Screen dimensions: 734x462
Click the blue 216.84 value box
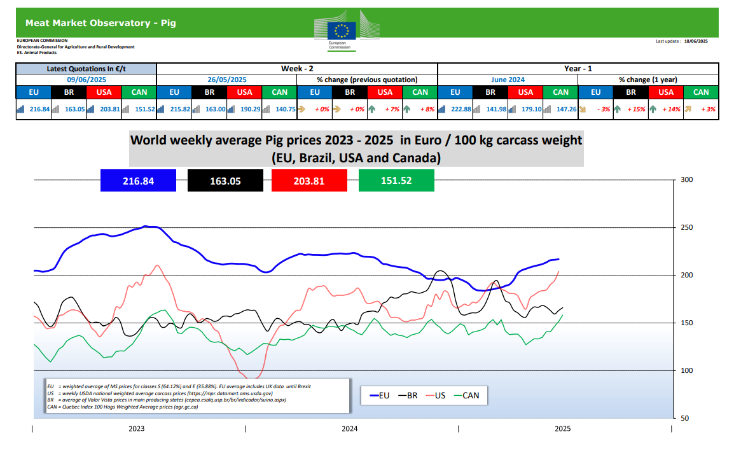137,181
